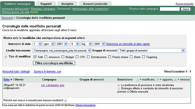Screen dimensions: 195x109
Task: Enable the Annuncio checkbox
Action: coord(46,57)
